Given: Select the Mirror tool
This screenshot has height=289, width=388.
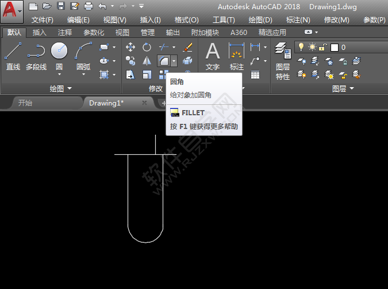Looking at the screenshot, I should (147, 61).
